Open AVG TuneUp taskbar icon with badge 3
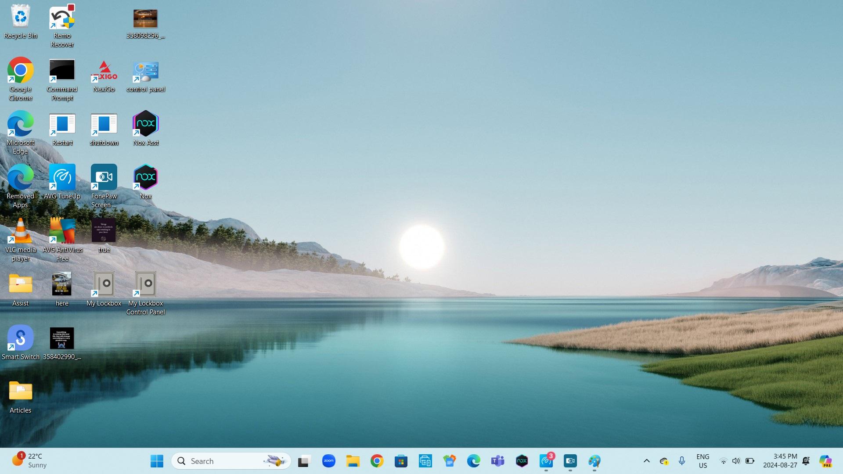The height and width of the screenshot is (474, 843). (x=546, y=461)
